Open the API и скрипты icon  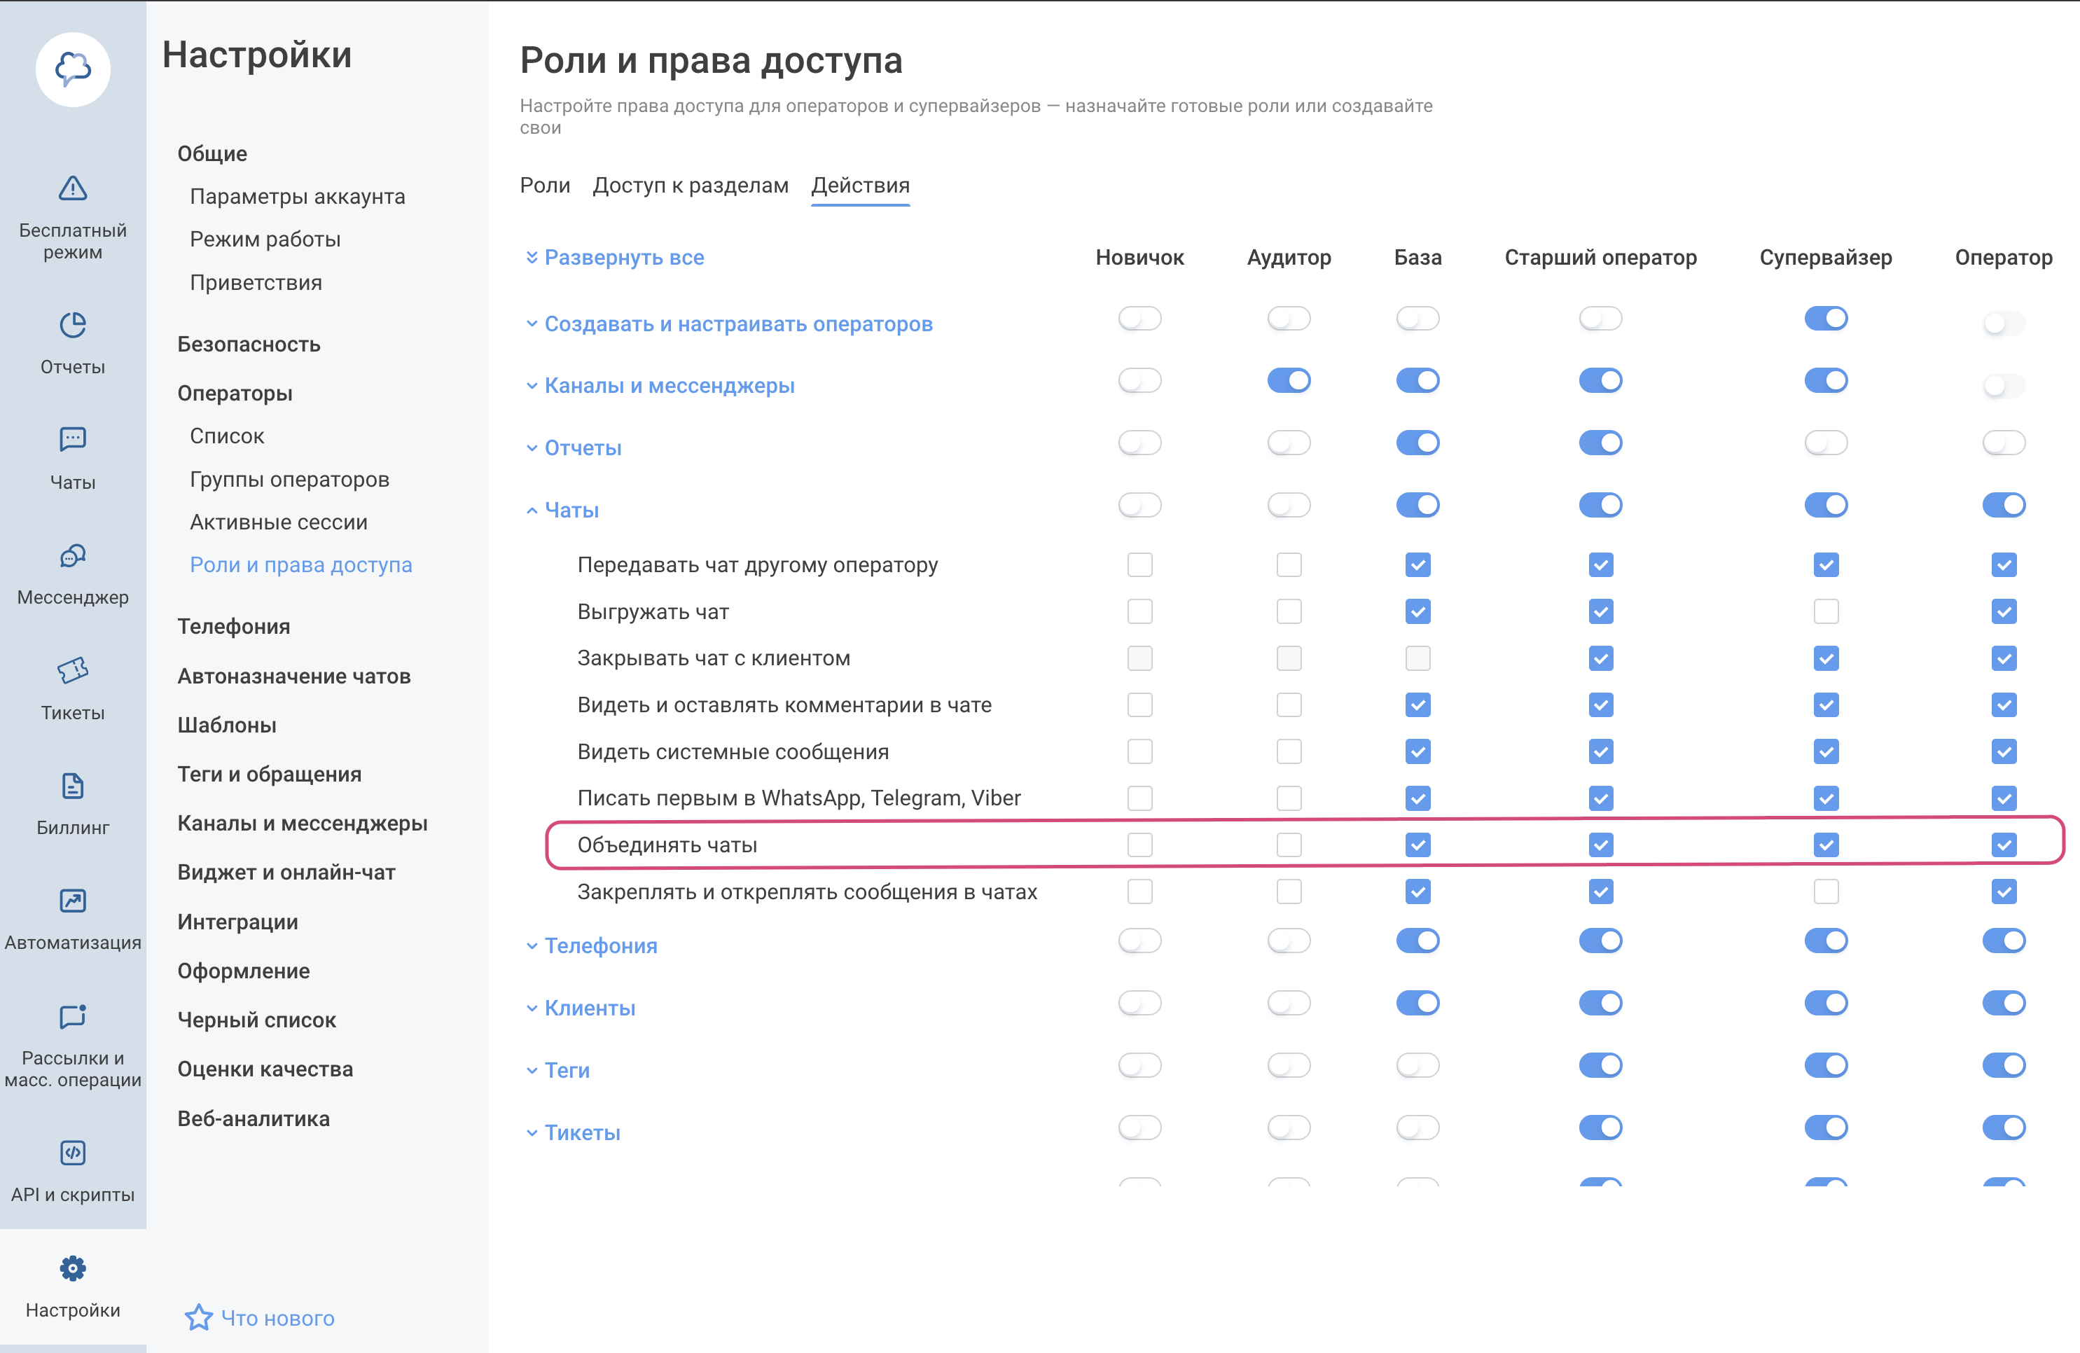tap(73, 1152)
